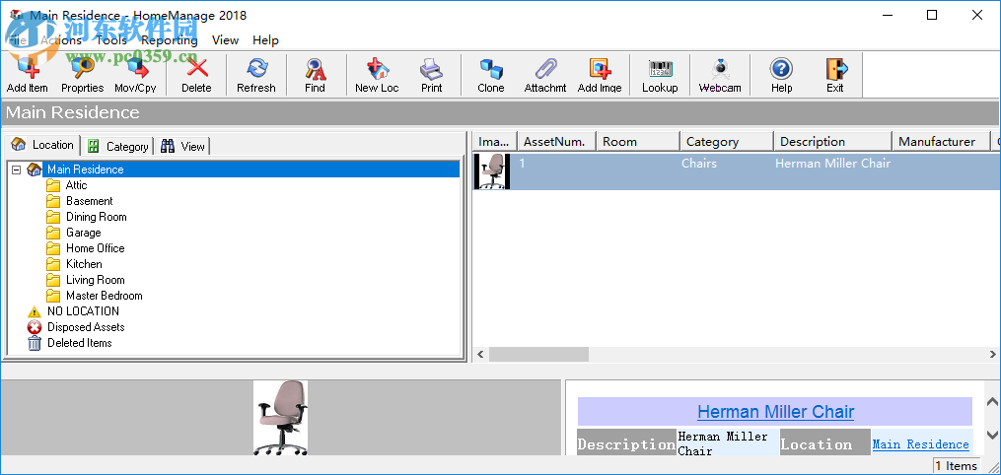Follow the Main Residence location link
Screen dimensions: 1001x475
(x=920, y=444)
